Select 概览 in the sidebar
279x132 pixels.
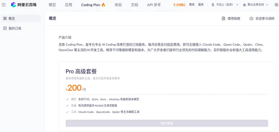click(x=21, y=18)
